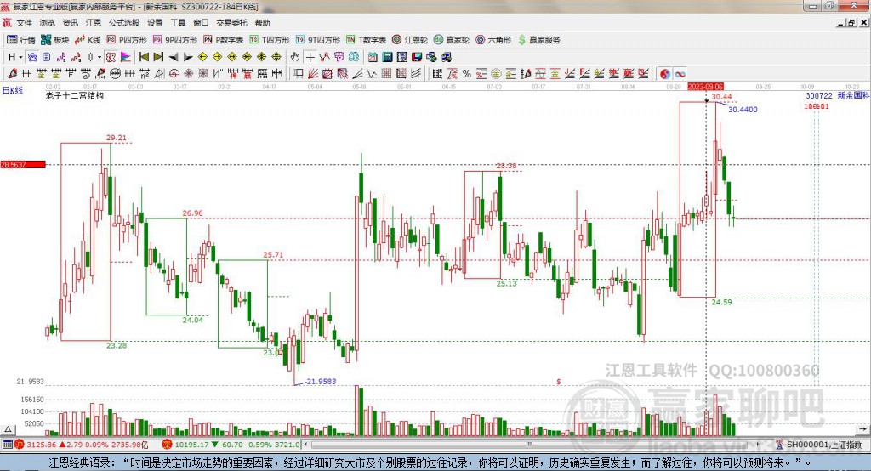Open the P四方形 square tool

pos(127,39)
